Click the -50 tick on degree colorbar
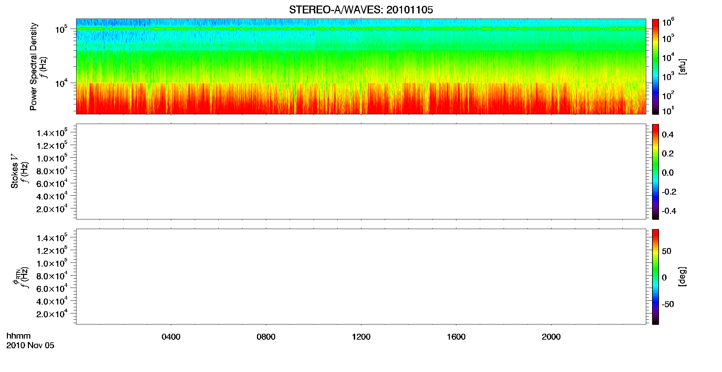The width and height of the screenshot is (722, 372). [668, 304]
